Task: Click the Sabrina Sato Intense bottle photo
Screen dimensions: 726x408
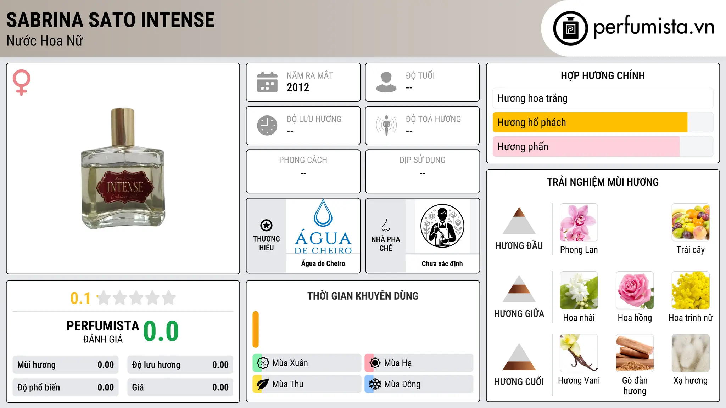Action: pos(123,168)
